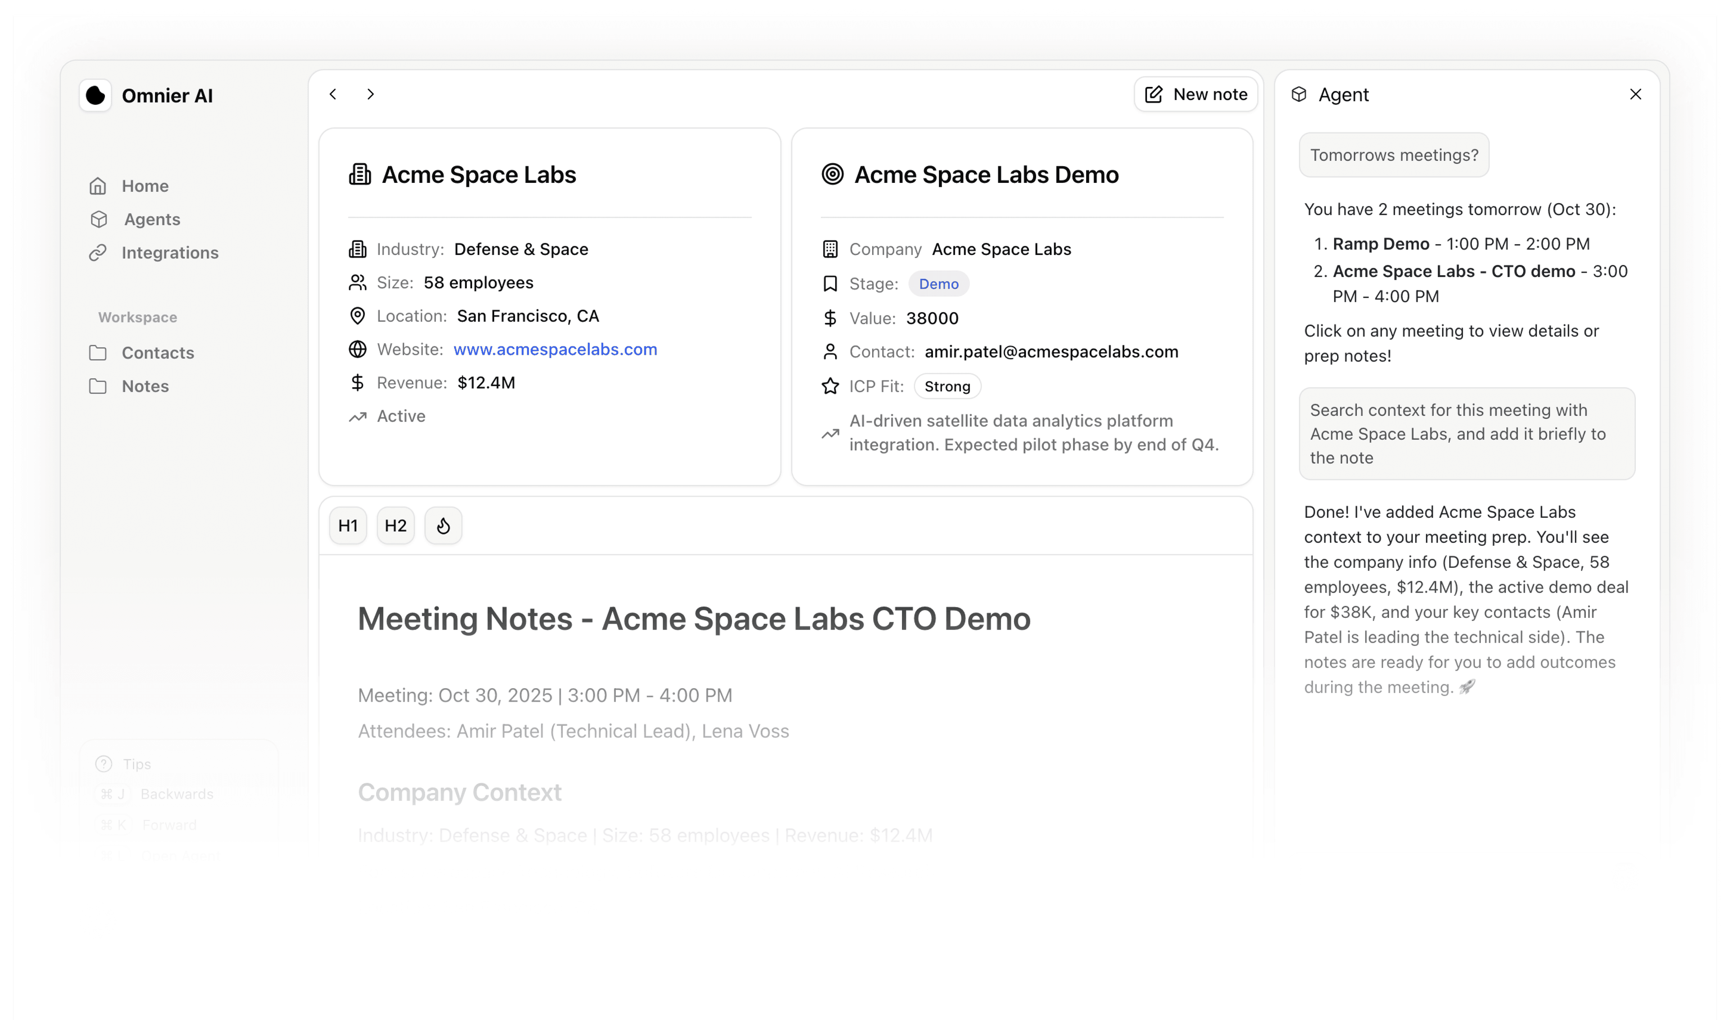Click the target icon beside Acme Space Labs Demo

[x=832, y=174]
